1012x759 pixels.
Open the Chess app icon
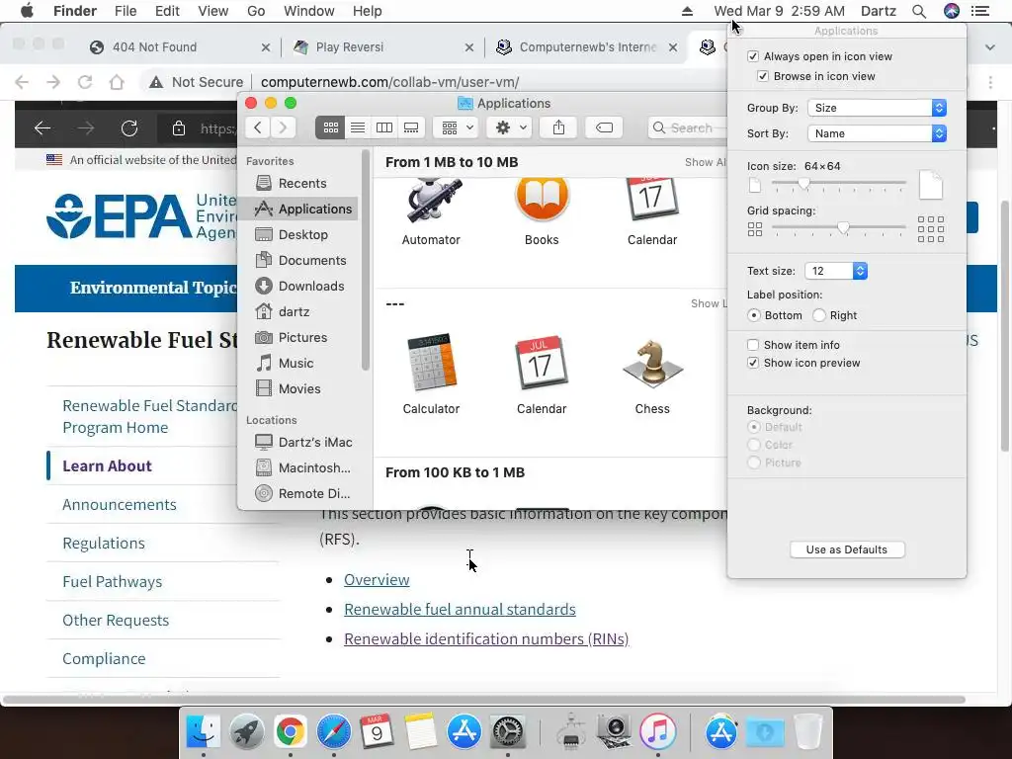click(x=652, y=363)
